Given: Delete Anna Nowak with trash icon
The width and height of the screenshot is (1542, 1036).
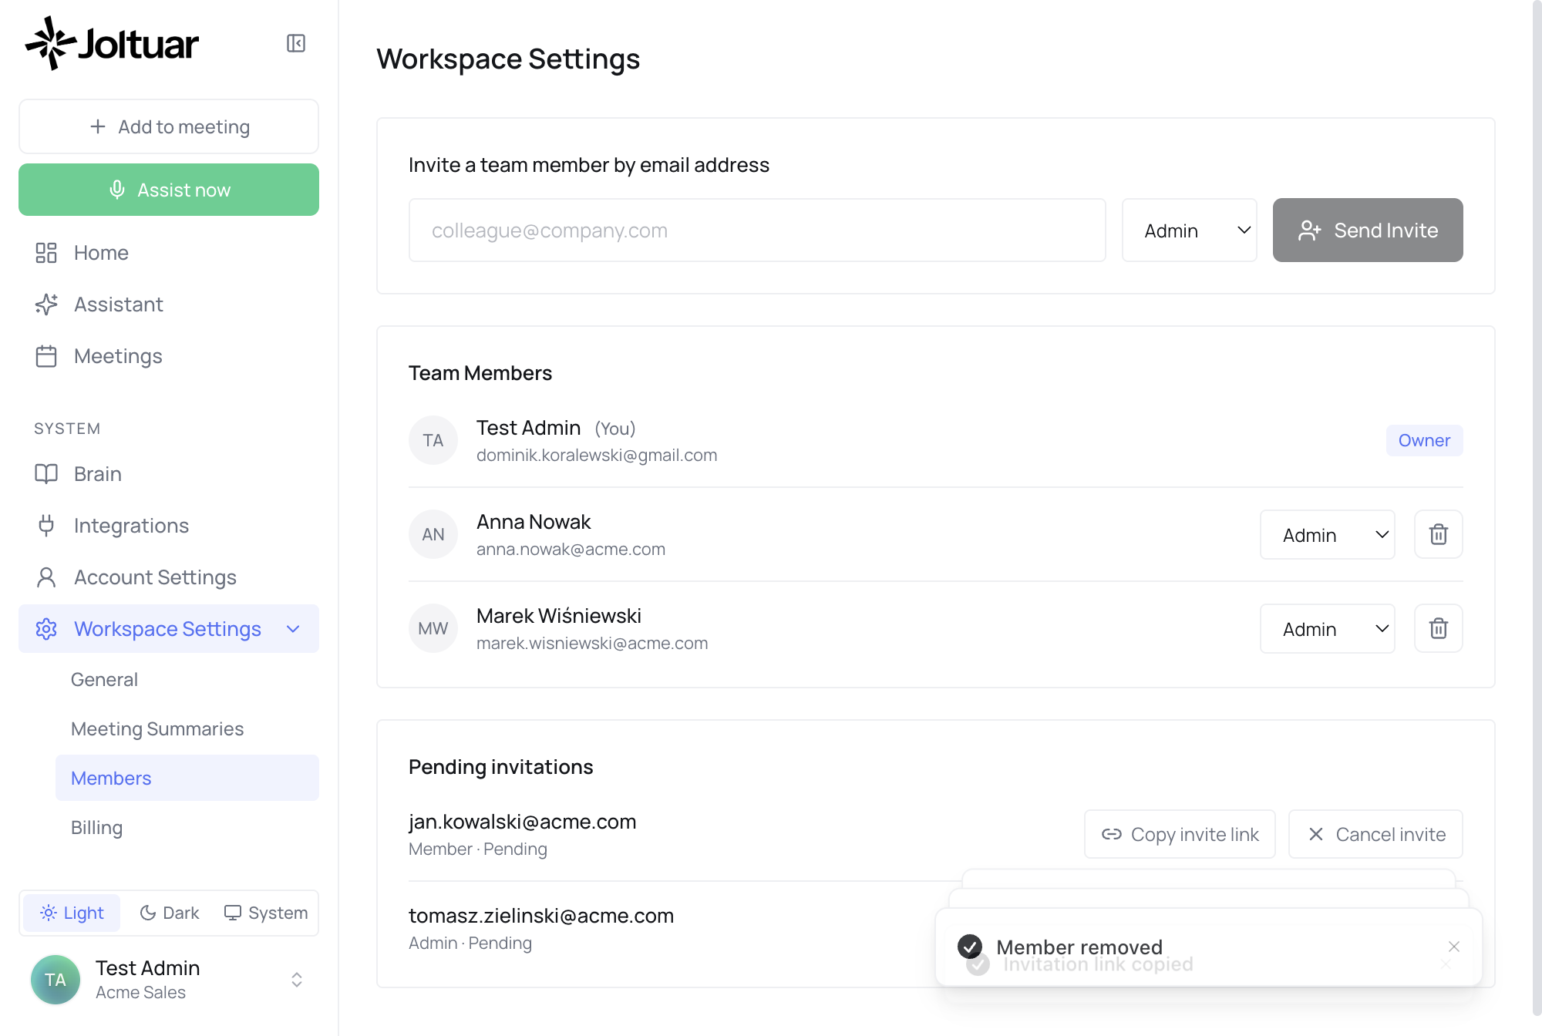Looking at the screenshot, I should coord(1438,534).
